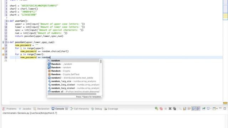Image resolution: width=228 pixels, height=128 pixels.
Task: Toggle Show Console When Standard Out Changes
Action: tap(193, 108)
